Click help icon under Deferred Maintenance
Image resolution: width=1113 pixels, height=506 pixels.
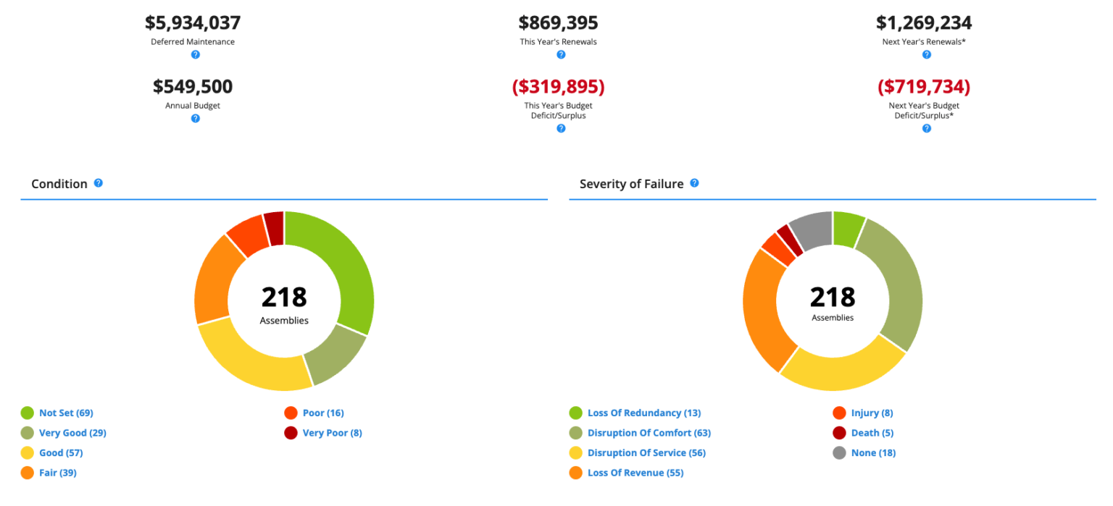195,55
